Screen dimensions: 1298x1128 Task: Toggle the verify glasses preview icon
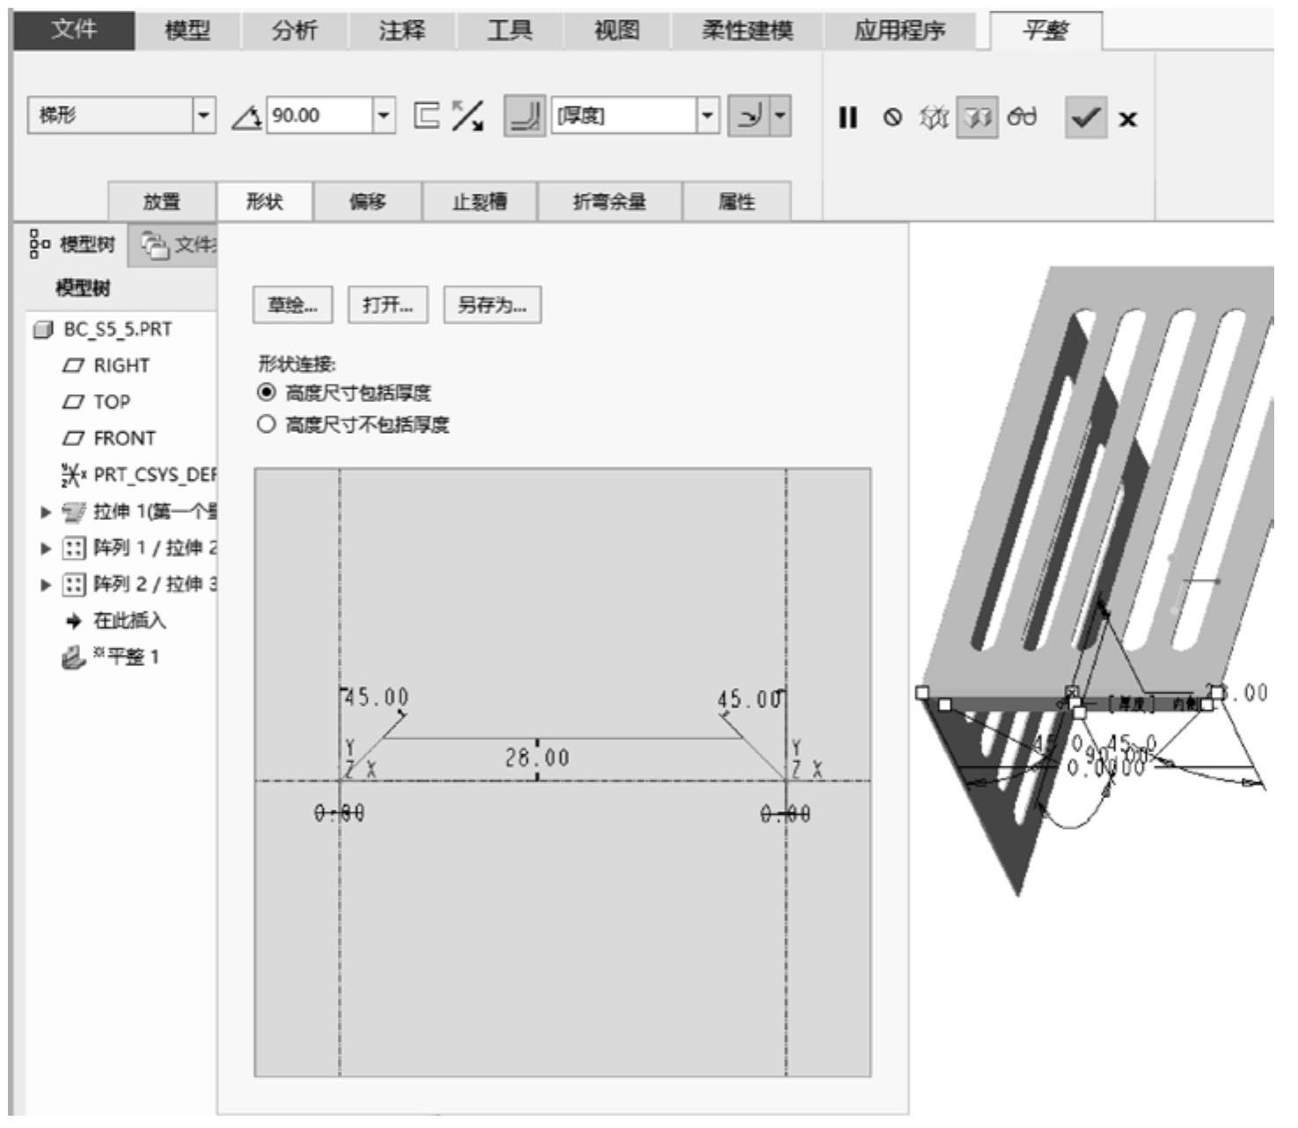(1022, 117)
